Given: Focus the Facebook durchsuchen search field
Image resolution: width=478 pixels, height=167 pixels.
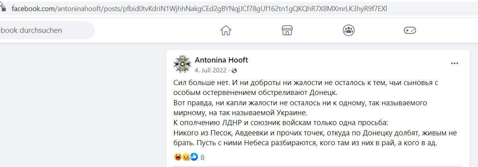Looking at the screenshot, I should click(45, 30).
